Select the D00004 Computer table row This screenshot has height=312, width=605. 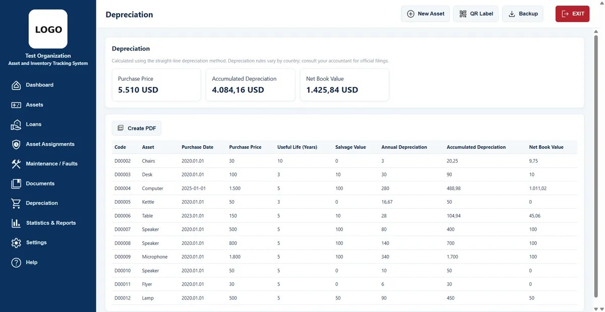344,189
